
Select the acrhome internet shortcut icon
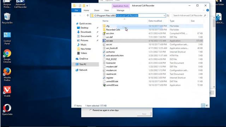104,52
